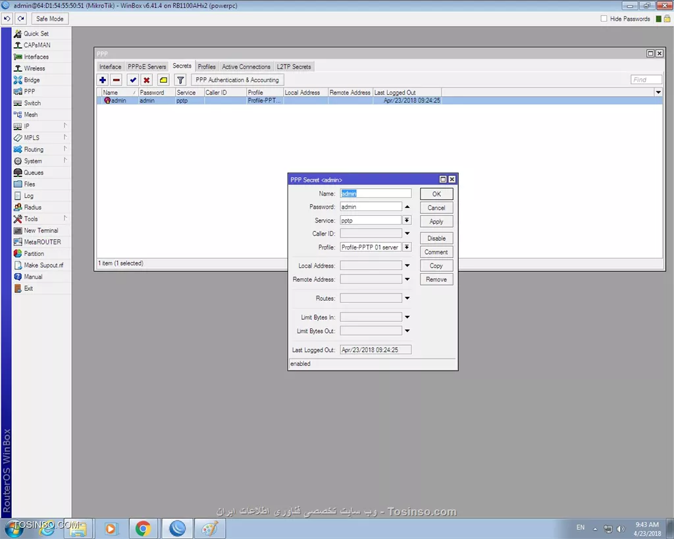674x539 pixels.
Task: Open the Log menu
Action: point(41,195)
